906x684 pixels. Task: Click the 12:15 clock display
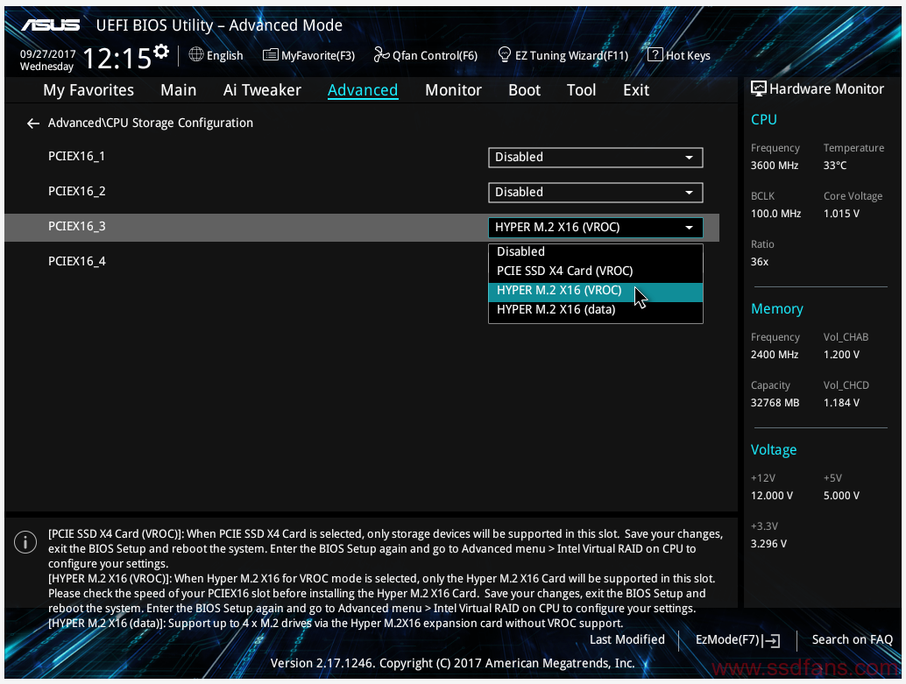(117, 58)
